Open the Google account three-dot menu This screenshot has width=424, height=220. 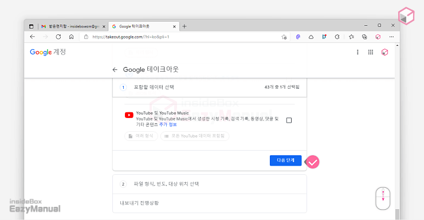(358, 52)
